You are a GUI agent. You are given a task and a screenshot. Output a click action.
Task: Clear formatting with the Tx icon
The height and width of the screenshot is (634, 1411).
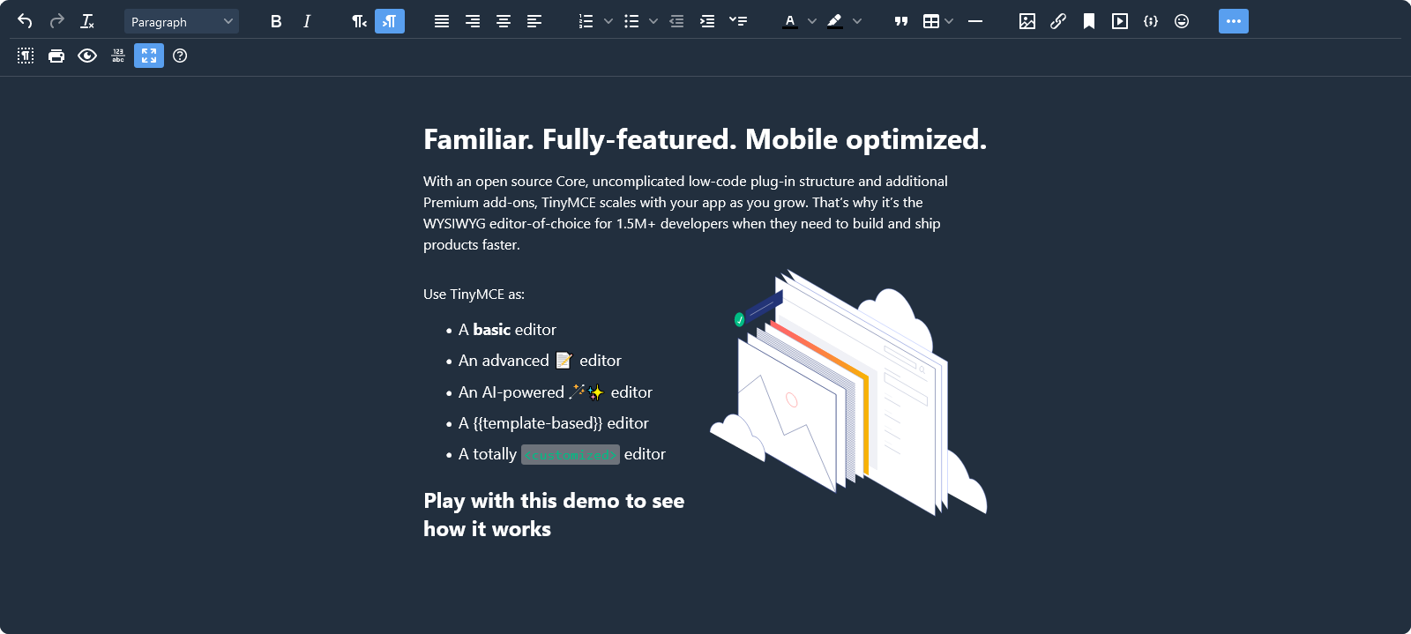(87, 21)
